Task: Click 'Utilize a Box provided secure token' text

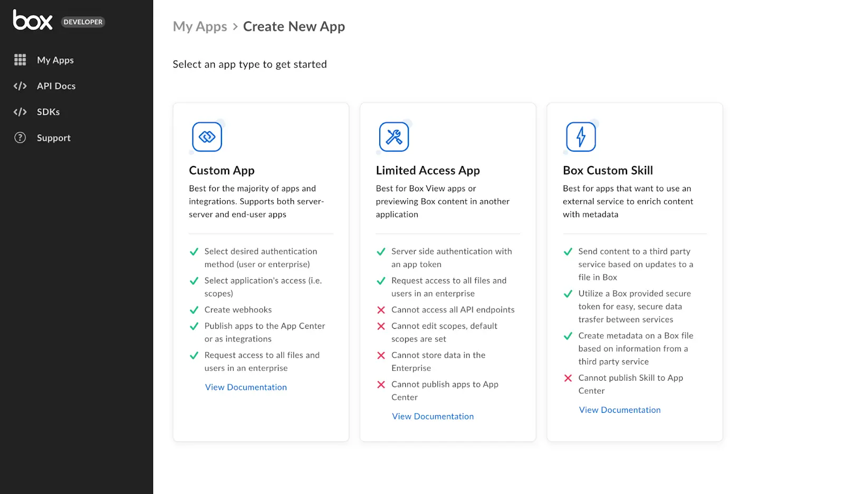Action: tap(635, 307)
